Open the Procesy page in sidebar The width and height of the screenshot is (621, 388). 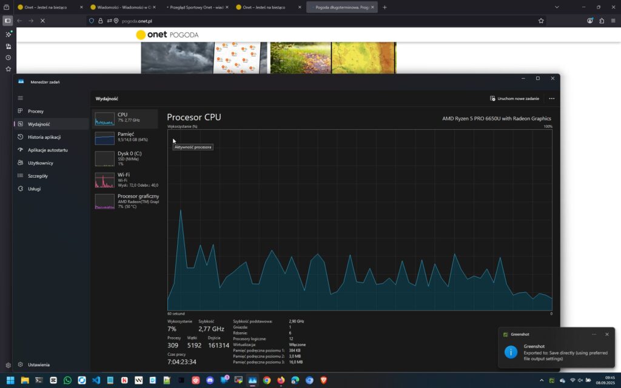pyautogui.click(x=35, y=111)
